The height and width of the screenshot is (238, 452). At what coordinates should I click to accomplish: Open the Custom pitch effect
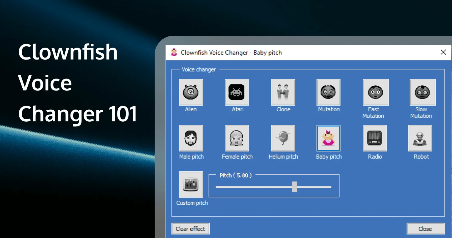click(191, 184)
